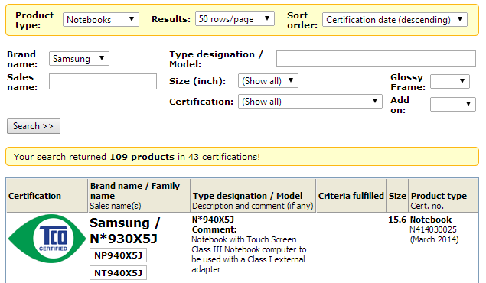Open the Brand name dropdown showing Samsung

pos(79,59)
